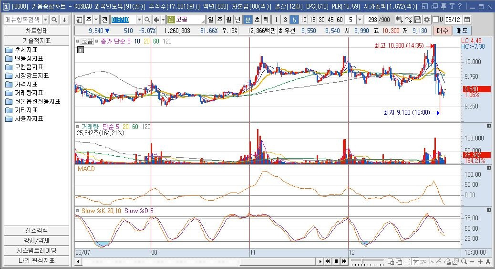Open help with the question mark icon

tap(460, 6)
